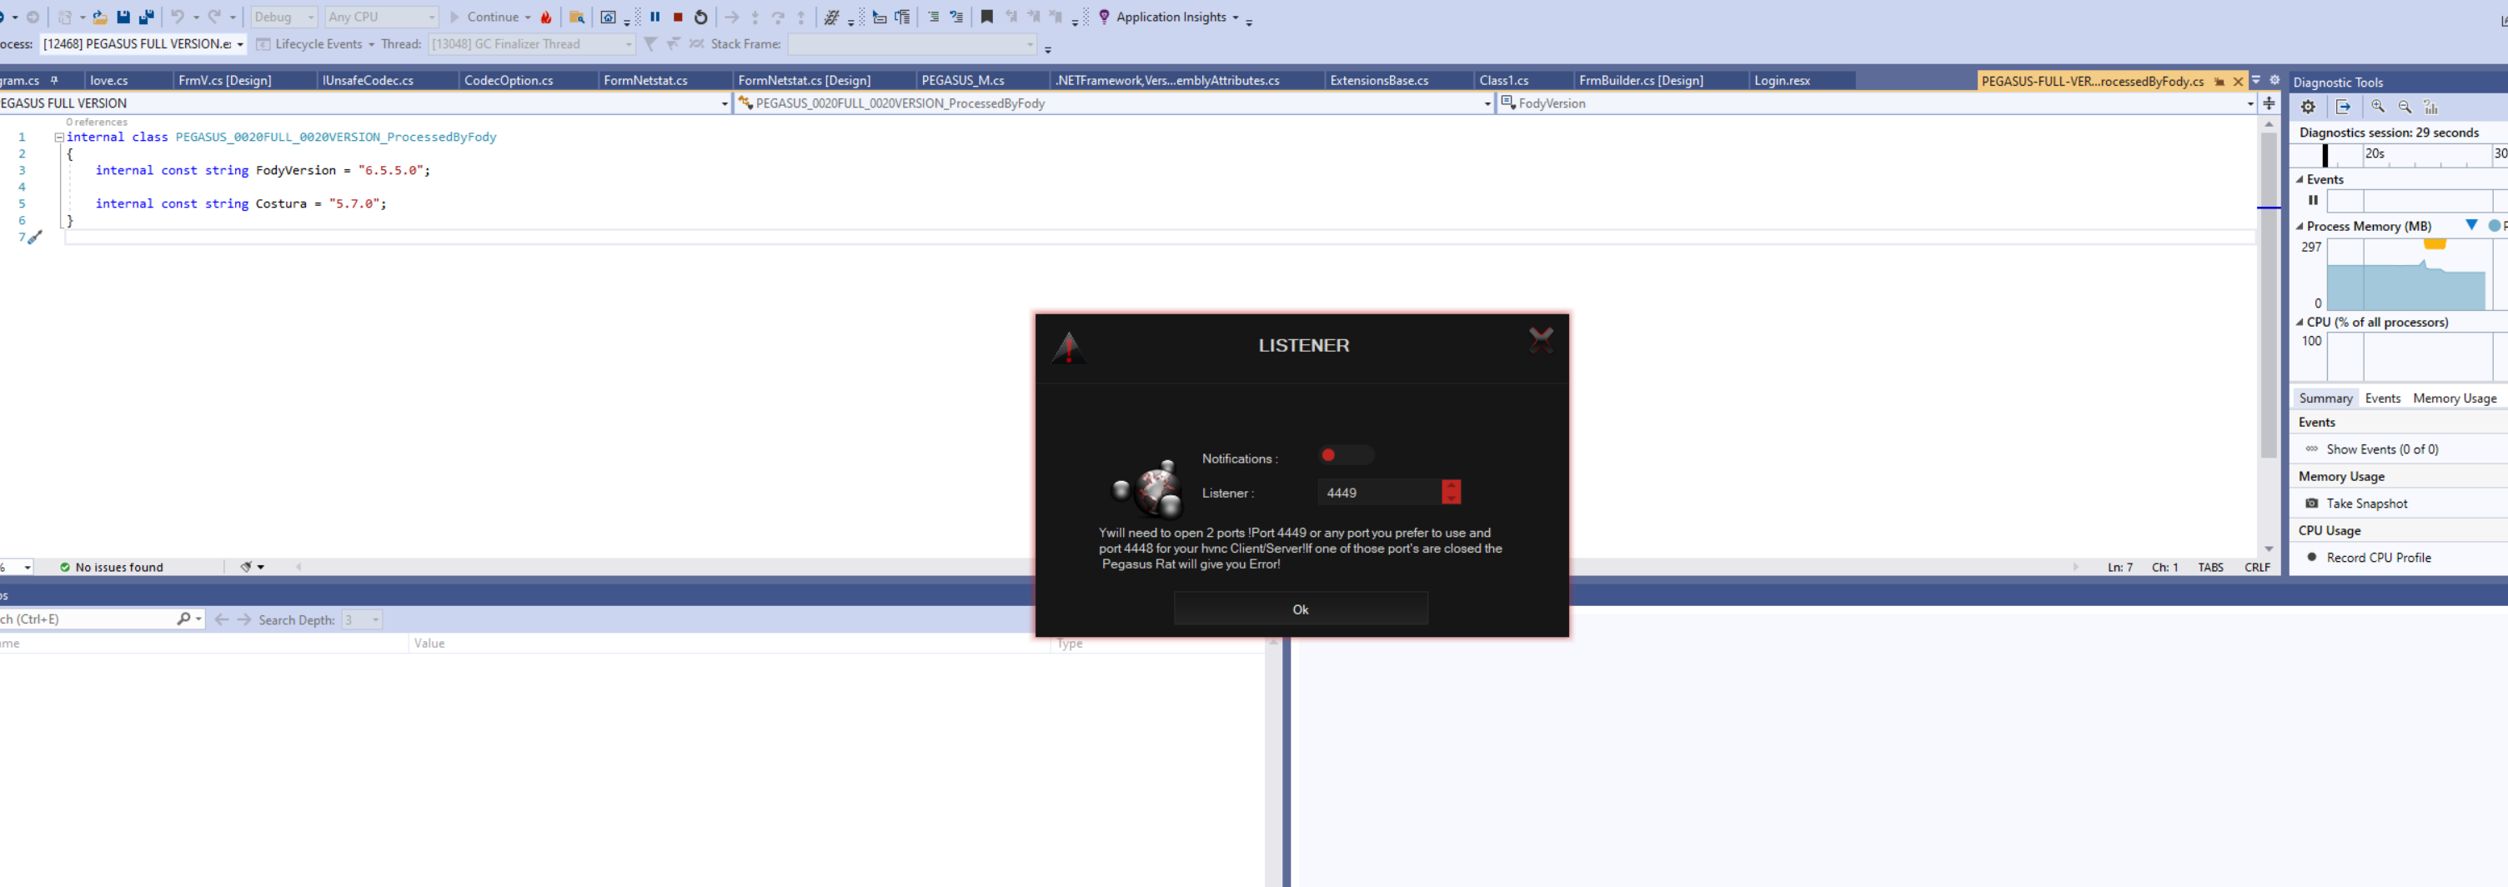The image size is (2508, 887).
Task: Open the document tab settings gear
Action: point(2275,81)
